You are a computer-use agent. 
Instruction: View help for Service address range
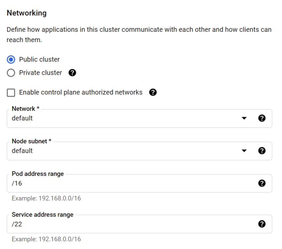pyautogui.click(x=262, y=224)
